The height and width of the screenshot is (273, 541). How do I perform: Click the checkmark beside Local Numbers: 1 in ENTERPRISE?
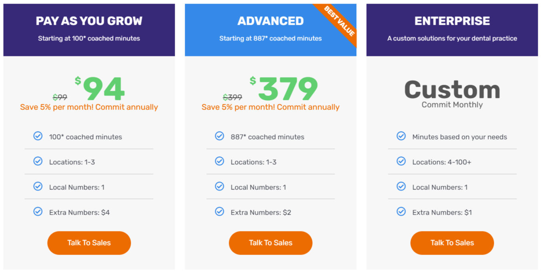401,187
